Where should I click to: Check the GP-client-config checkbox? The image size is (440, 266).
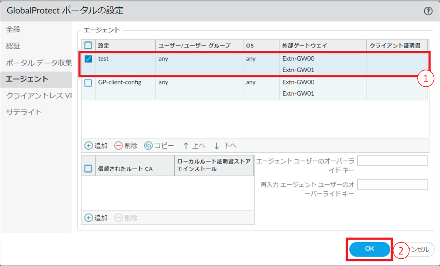coord(89,83)
